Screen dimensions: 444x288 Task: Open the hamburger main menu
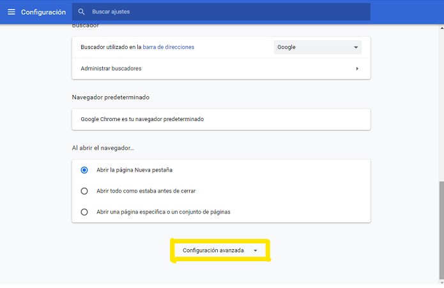coord(11,12)
